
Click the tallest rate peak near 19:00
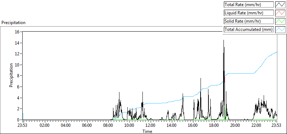click(x=224, y=40)
